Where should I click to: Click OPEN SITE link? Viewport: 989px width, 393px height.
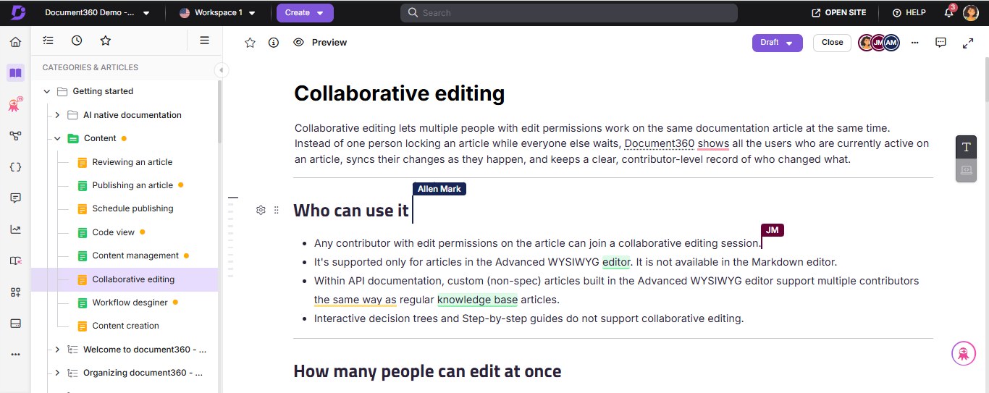838,13
